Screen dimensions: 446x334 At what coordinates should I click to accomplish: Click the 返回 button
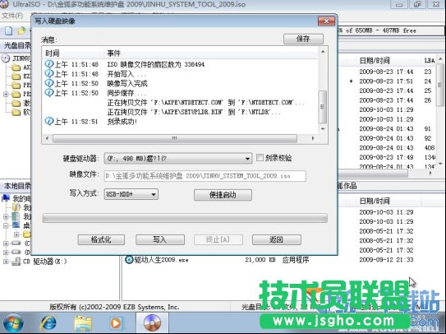[276, 239]
